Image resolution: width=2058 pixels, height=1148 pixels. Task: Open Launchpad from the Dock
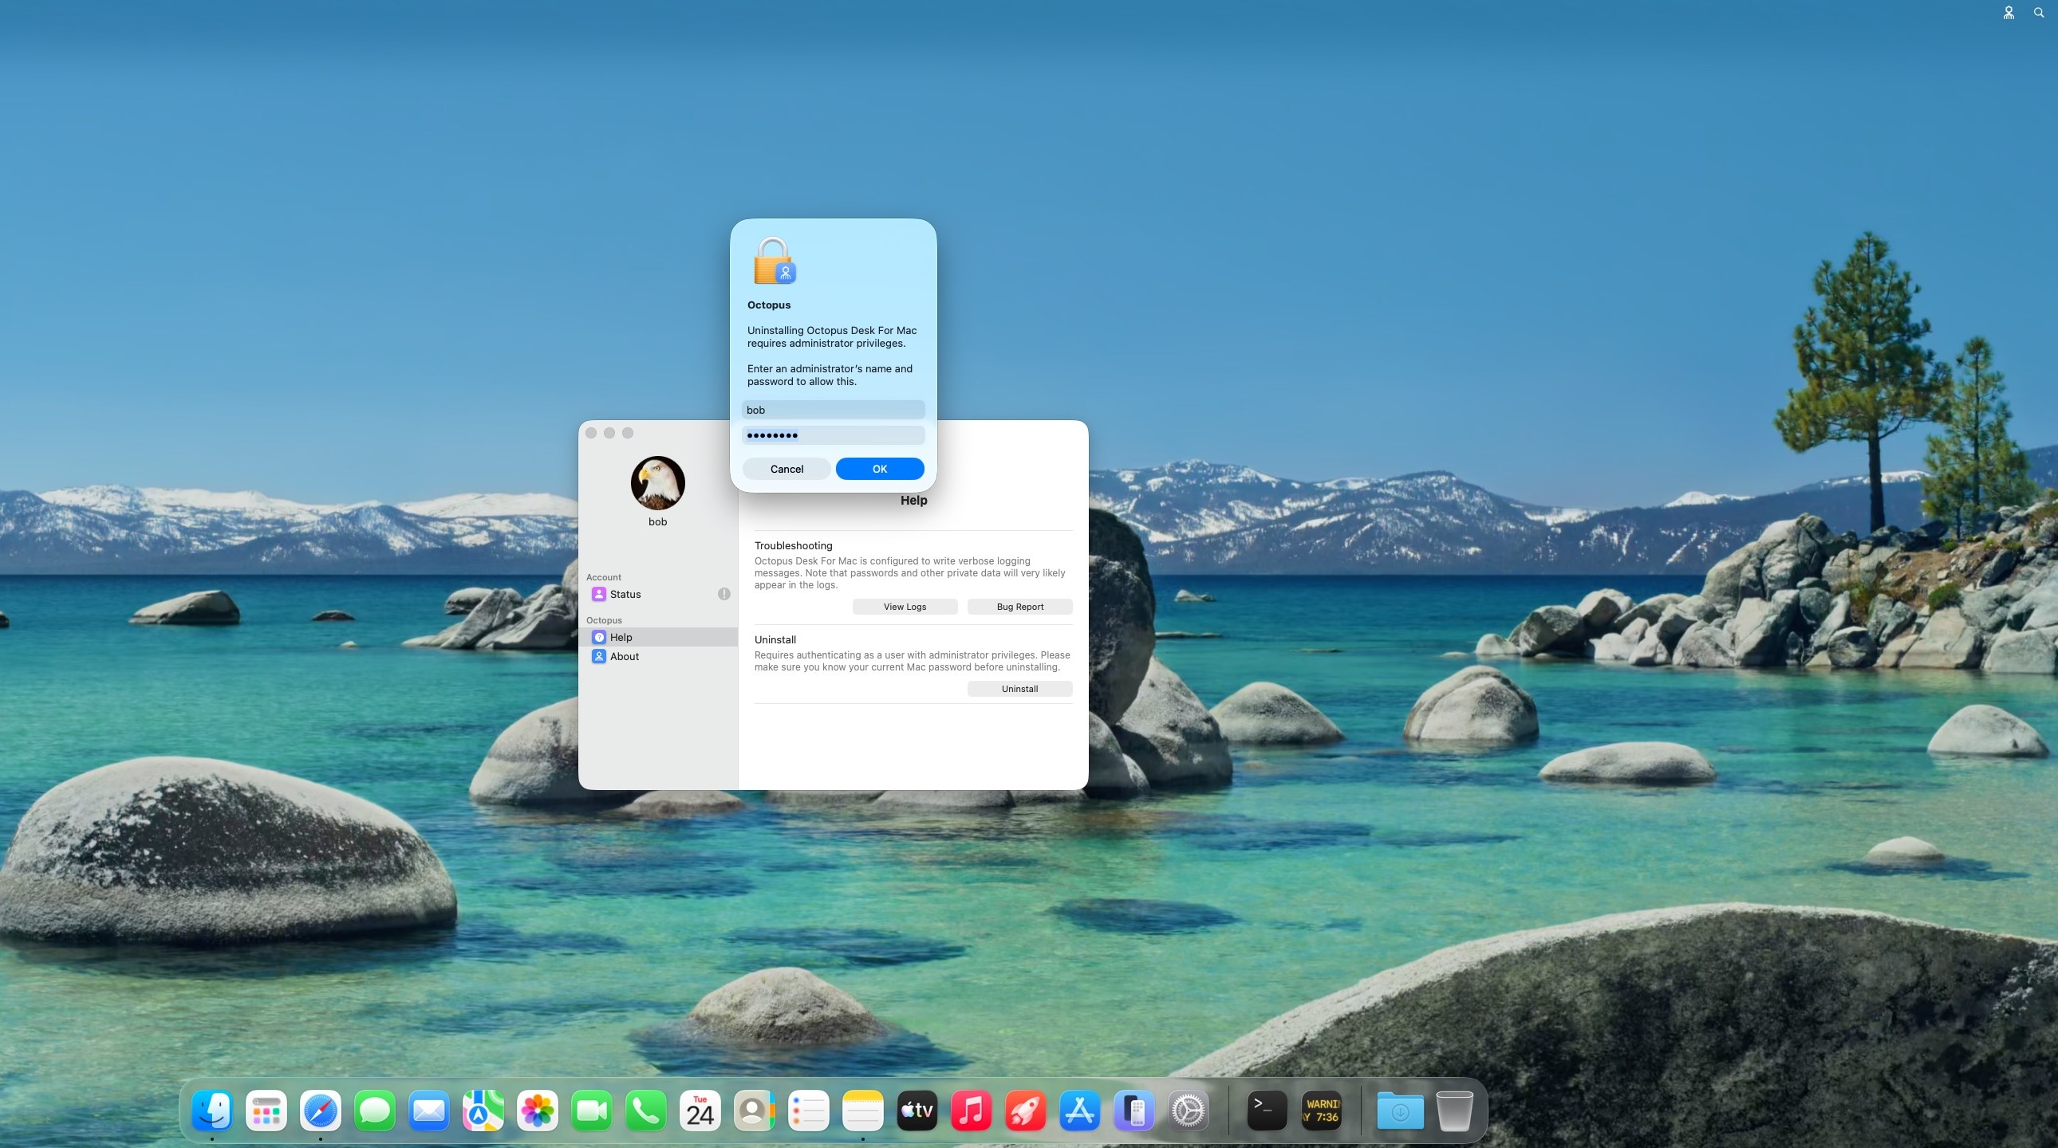pyautogui.click(x=266, y=1111)
